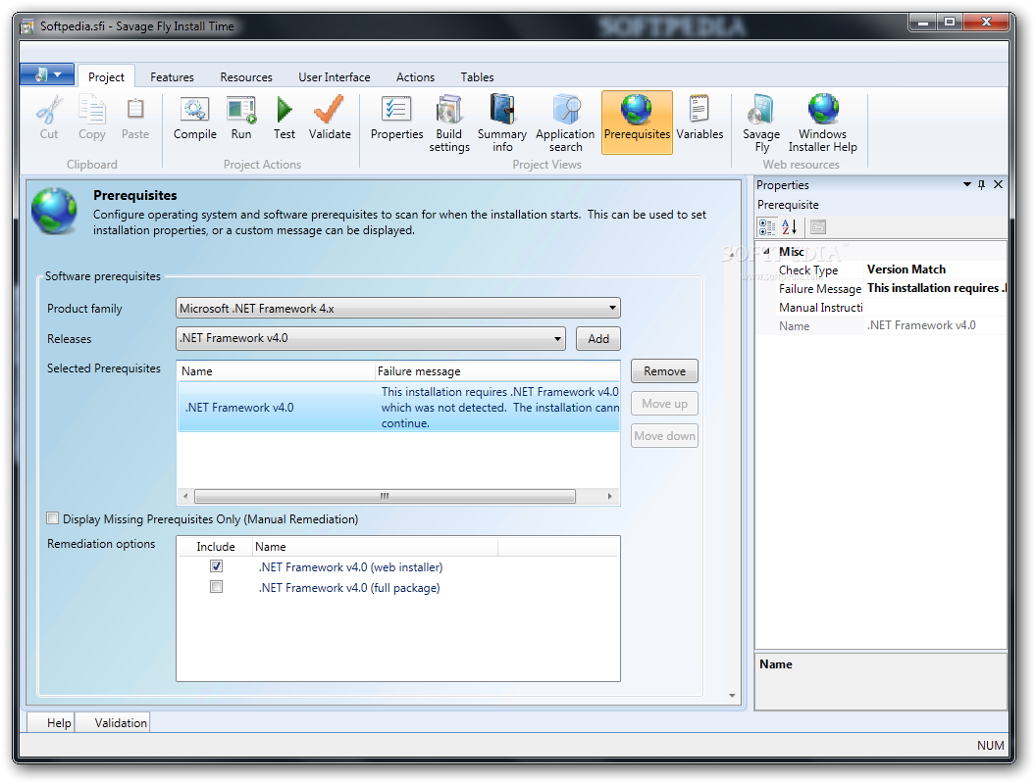Click the list's right scroll arrow
This screenshot has width=1036, height=784.
[x=609, y=496]
